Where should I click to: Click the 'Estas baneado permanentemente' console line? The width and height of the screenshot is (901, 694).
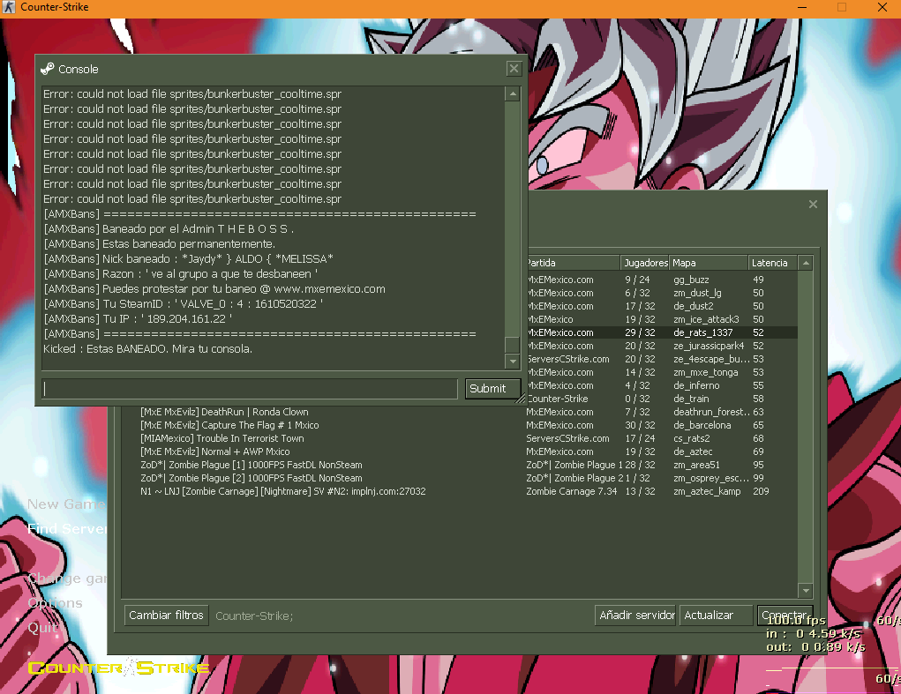[159, 244]
